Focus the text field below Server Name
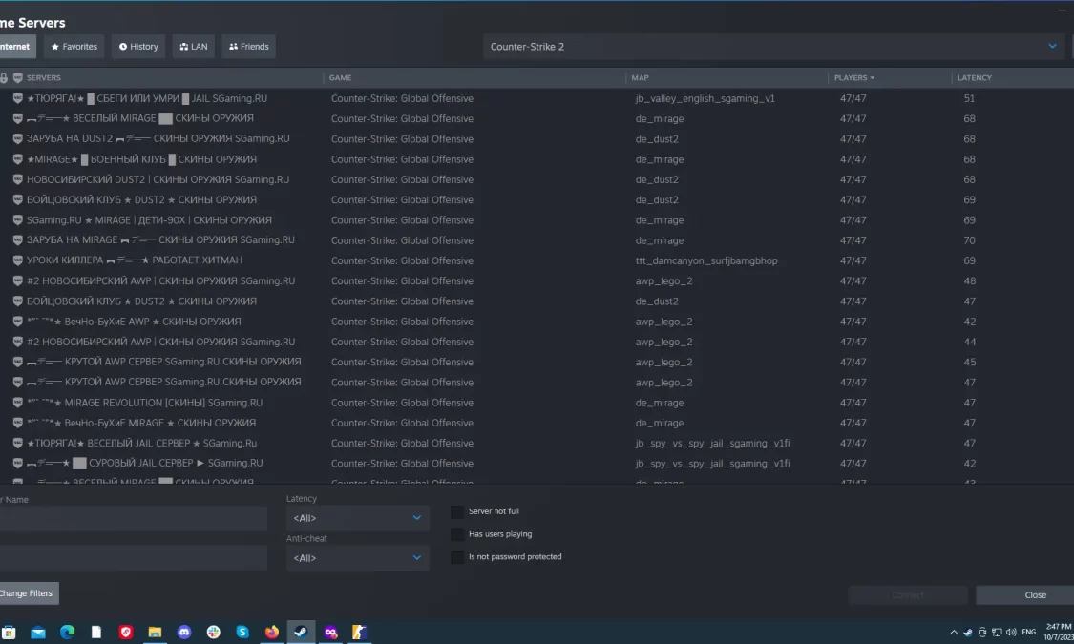1074x644 pixels. pyautogui.click(x=134, y=558)
